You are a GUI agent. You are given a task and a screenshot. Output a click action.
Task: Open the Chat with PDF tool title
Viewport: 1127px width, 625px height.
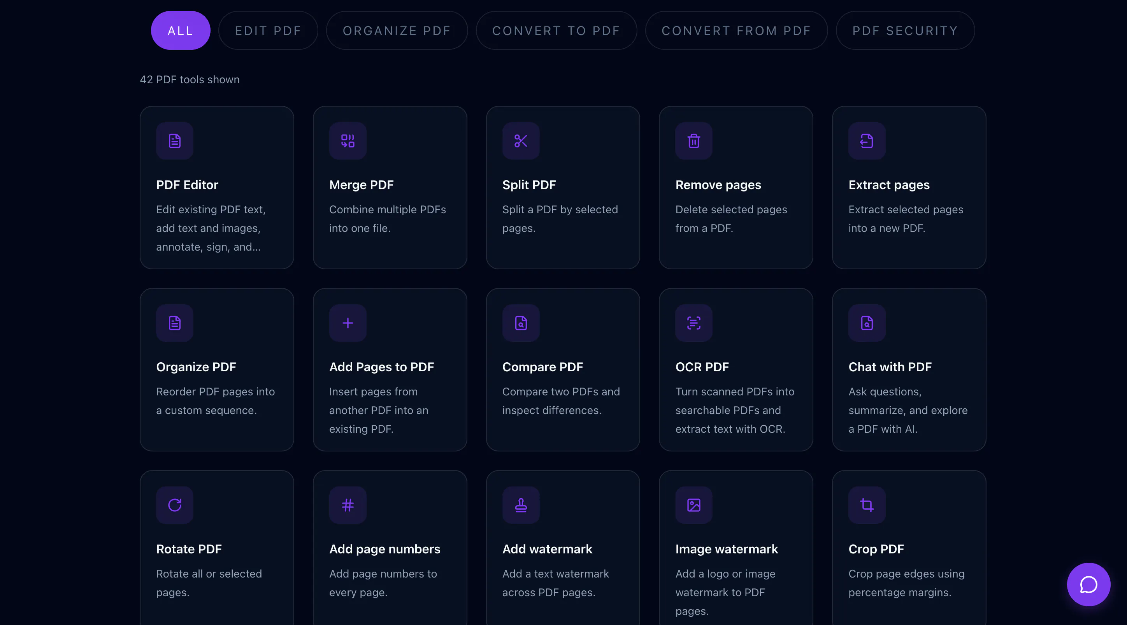[x=890, y=367]
